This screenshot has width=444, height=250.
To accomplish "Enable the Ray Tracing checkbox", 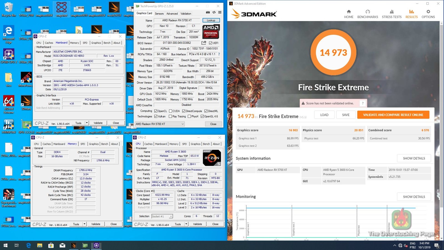I will [171, 116].
